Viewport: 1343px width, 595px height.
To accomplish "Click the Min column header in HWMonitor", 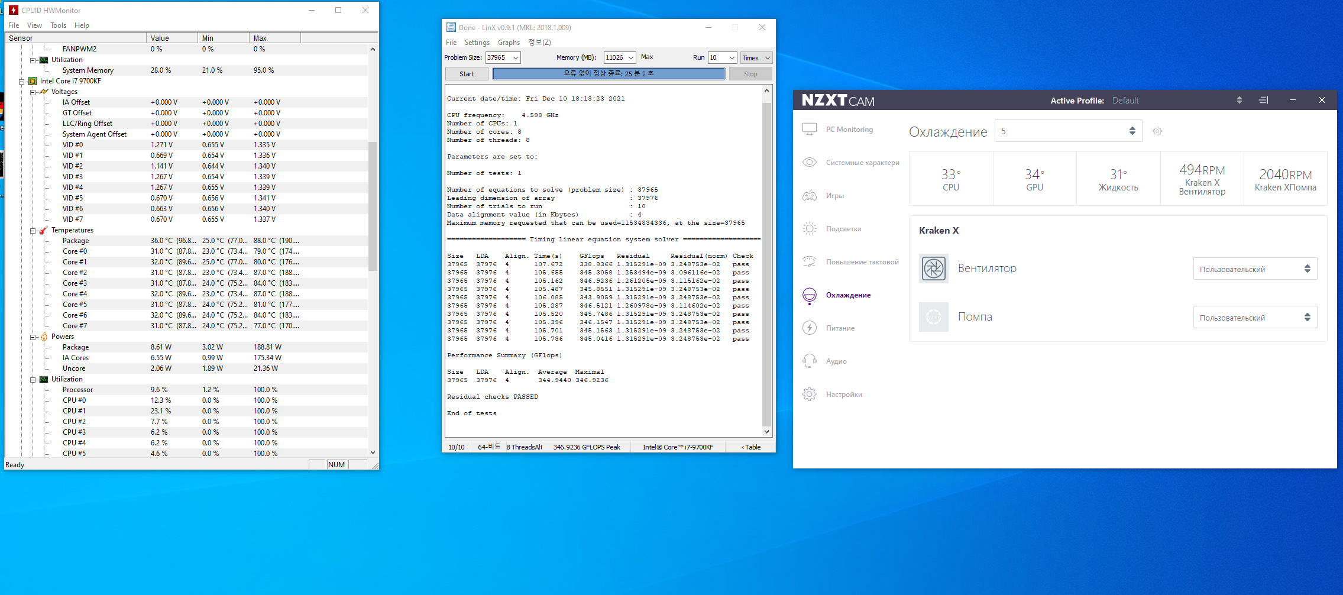I will click(224, 38).
